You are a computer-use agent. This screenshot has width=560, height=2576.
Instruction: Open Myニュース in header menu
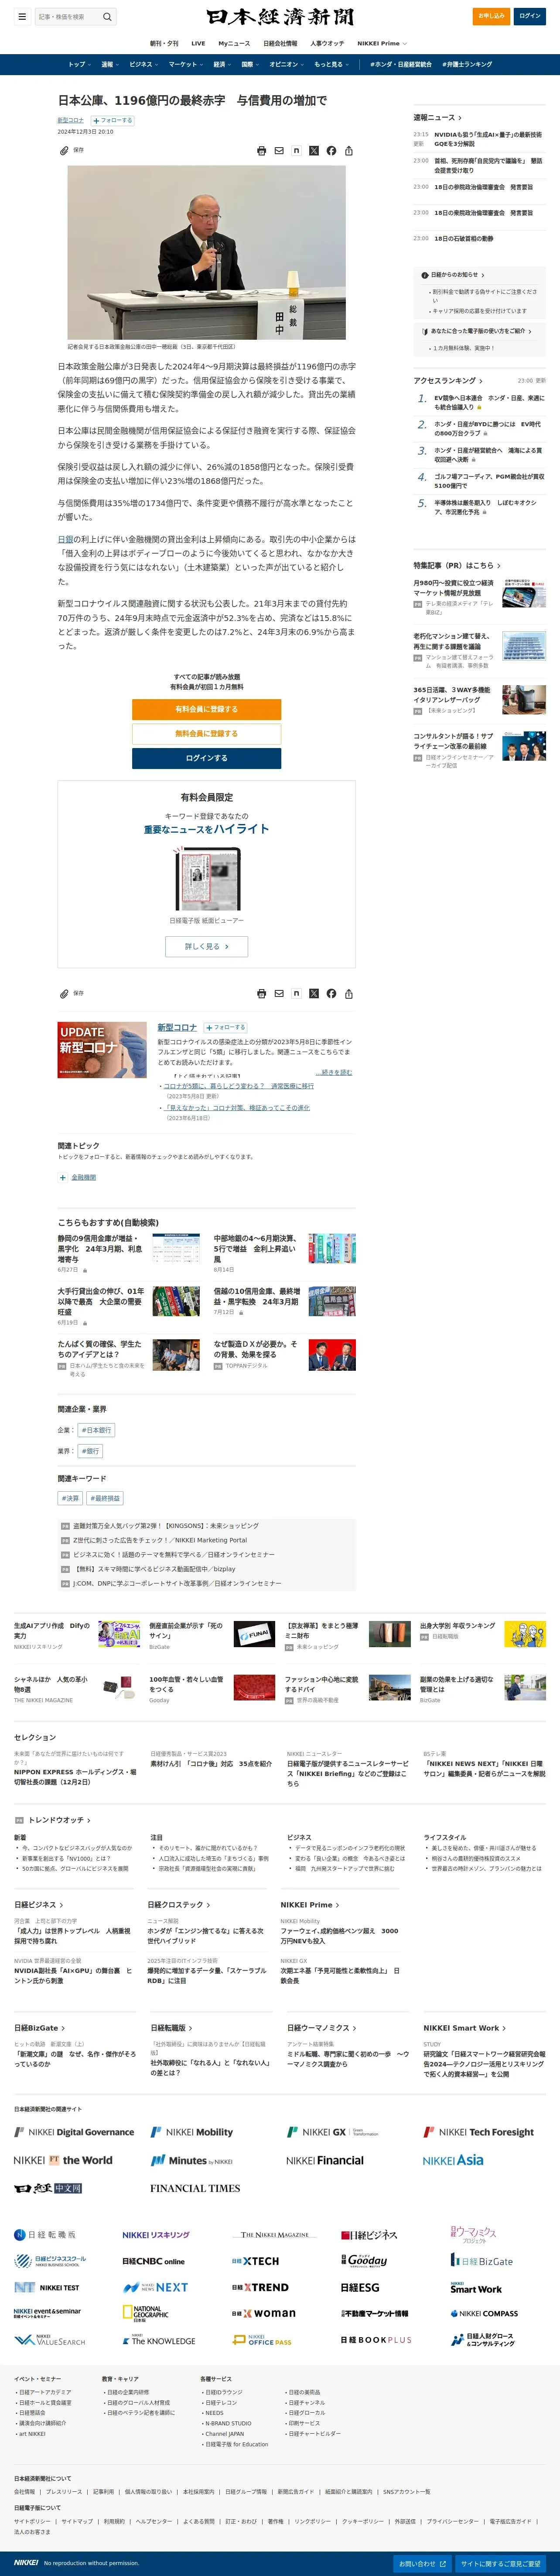(235, 44)
